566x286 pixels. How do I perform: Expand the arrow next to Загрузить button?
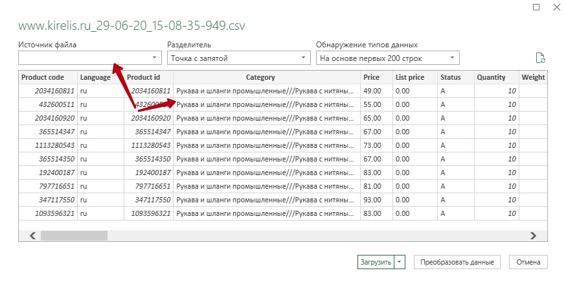400,262
